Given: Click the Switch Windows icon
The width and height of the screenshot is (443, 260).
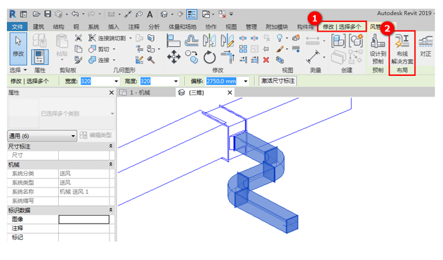Looking at the screenshot, I should click(x=206, y=14).
